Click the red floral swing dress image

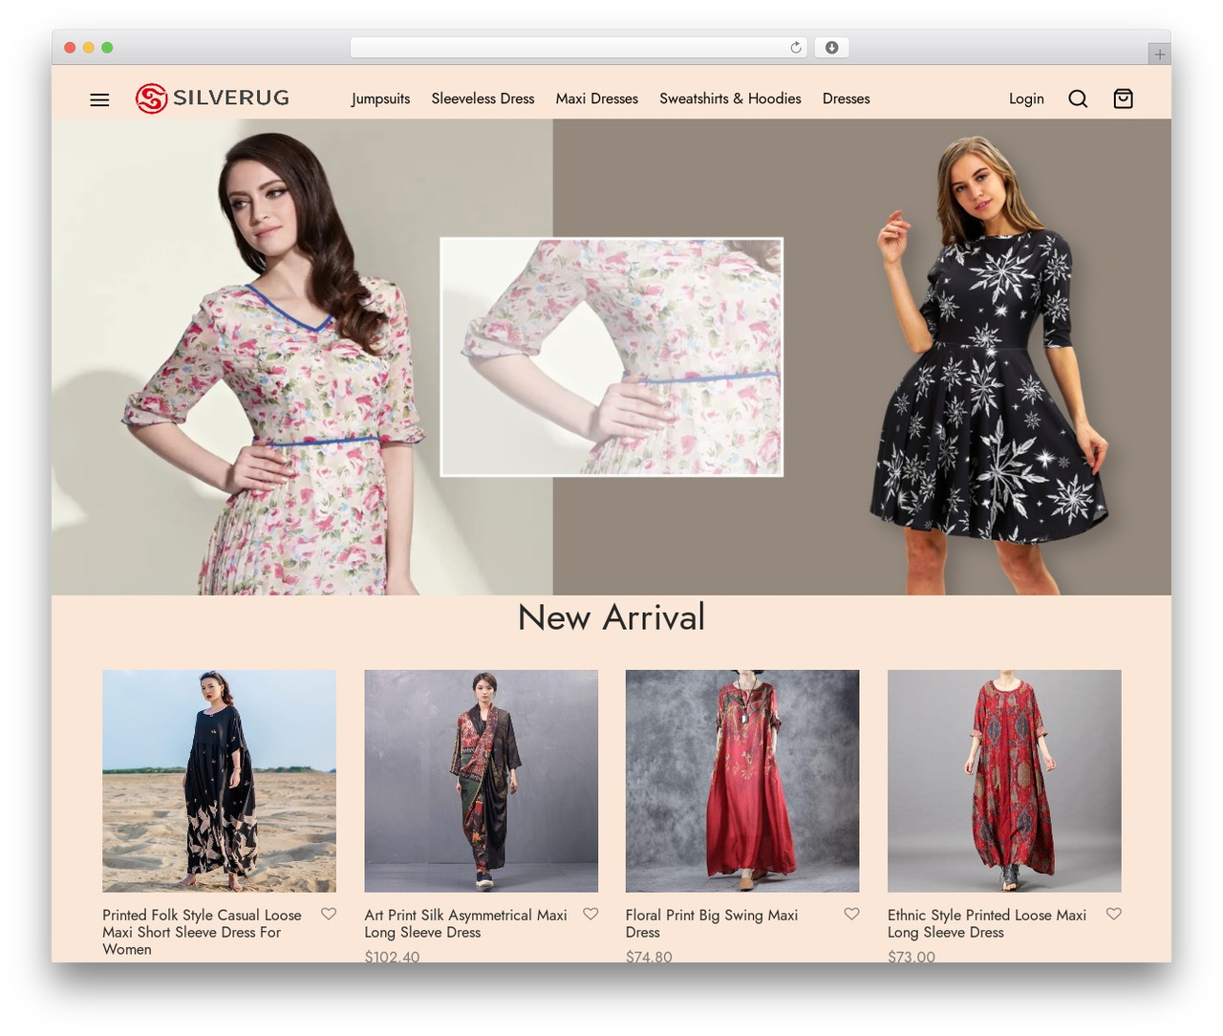click(x=742, y=781)
